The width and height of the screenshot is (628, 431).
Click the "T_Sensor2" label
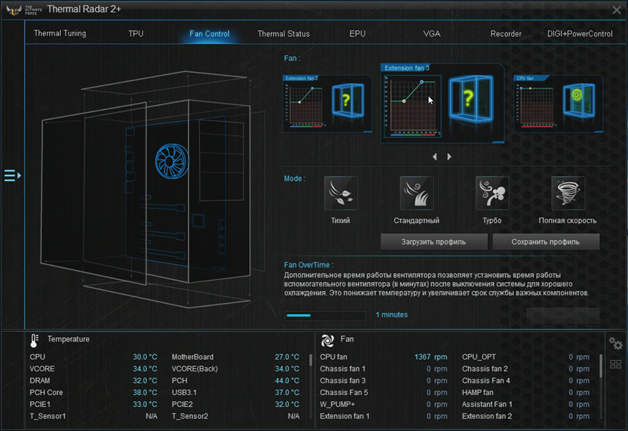pyautogui.click(x=190, y=416)
